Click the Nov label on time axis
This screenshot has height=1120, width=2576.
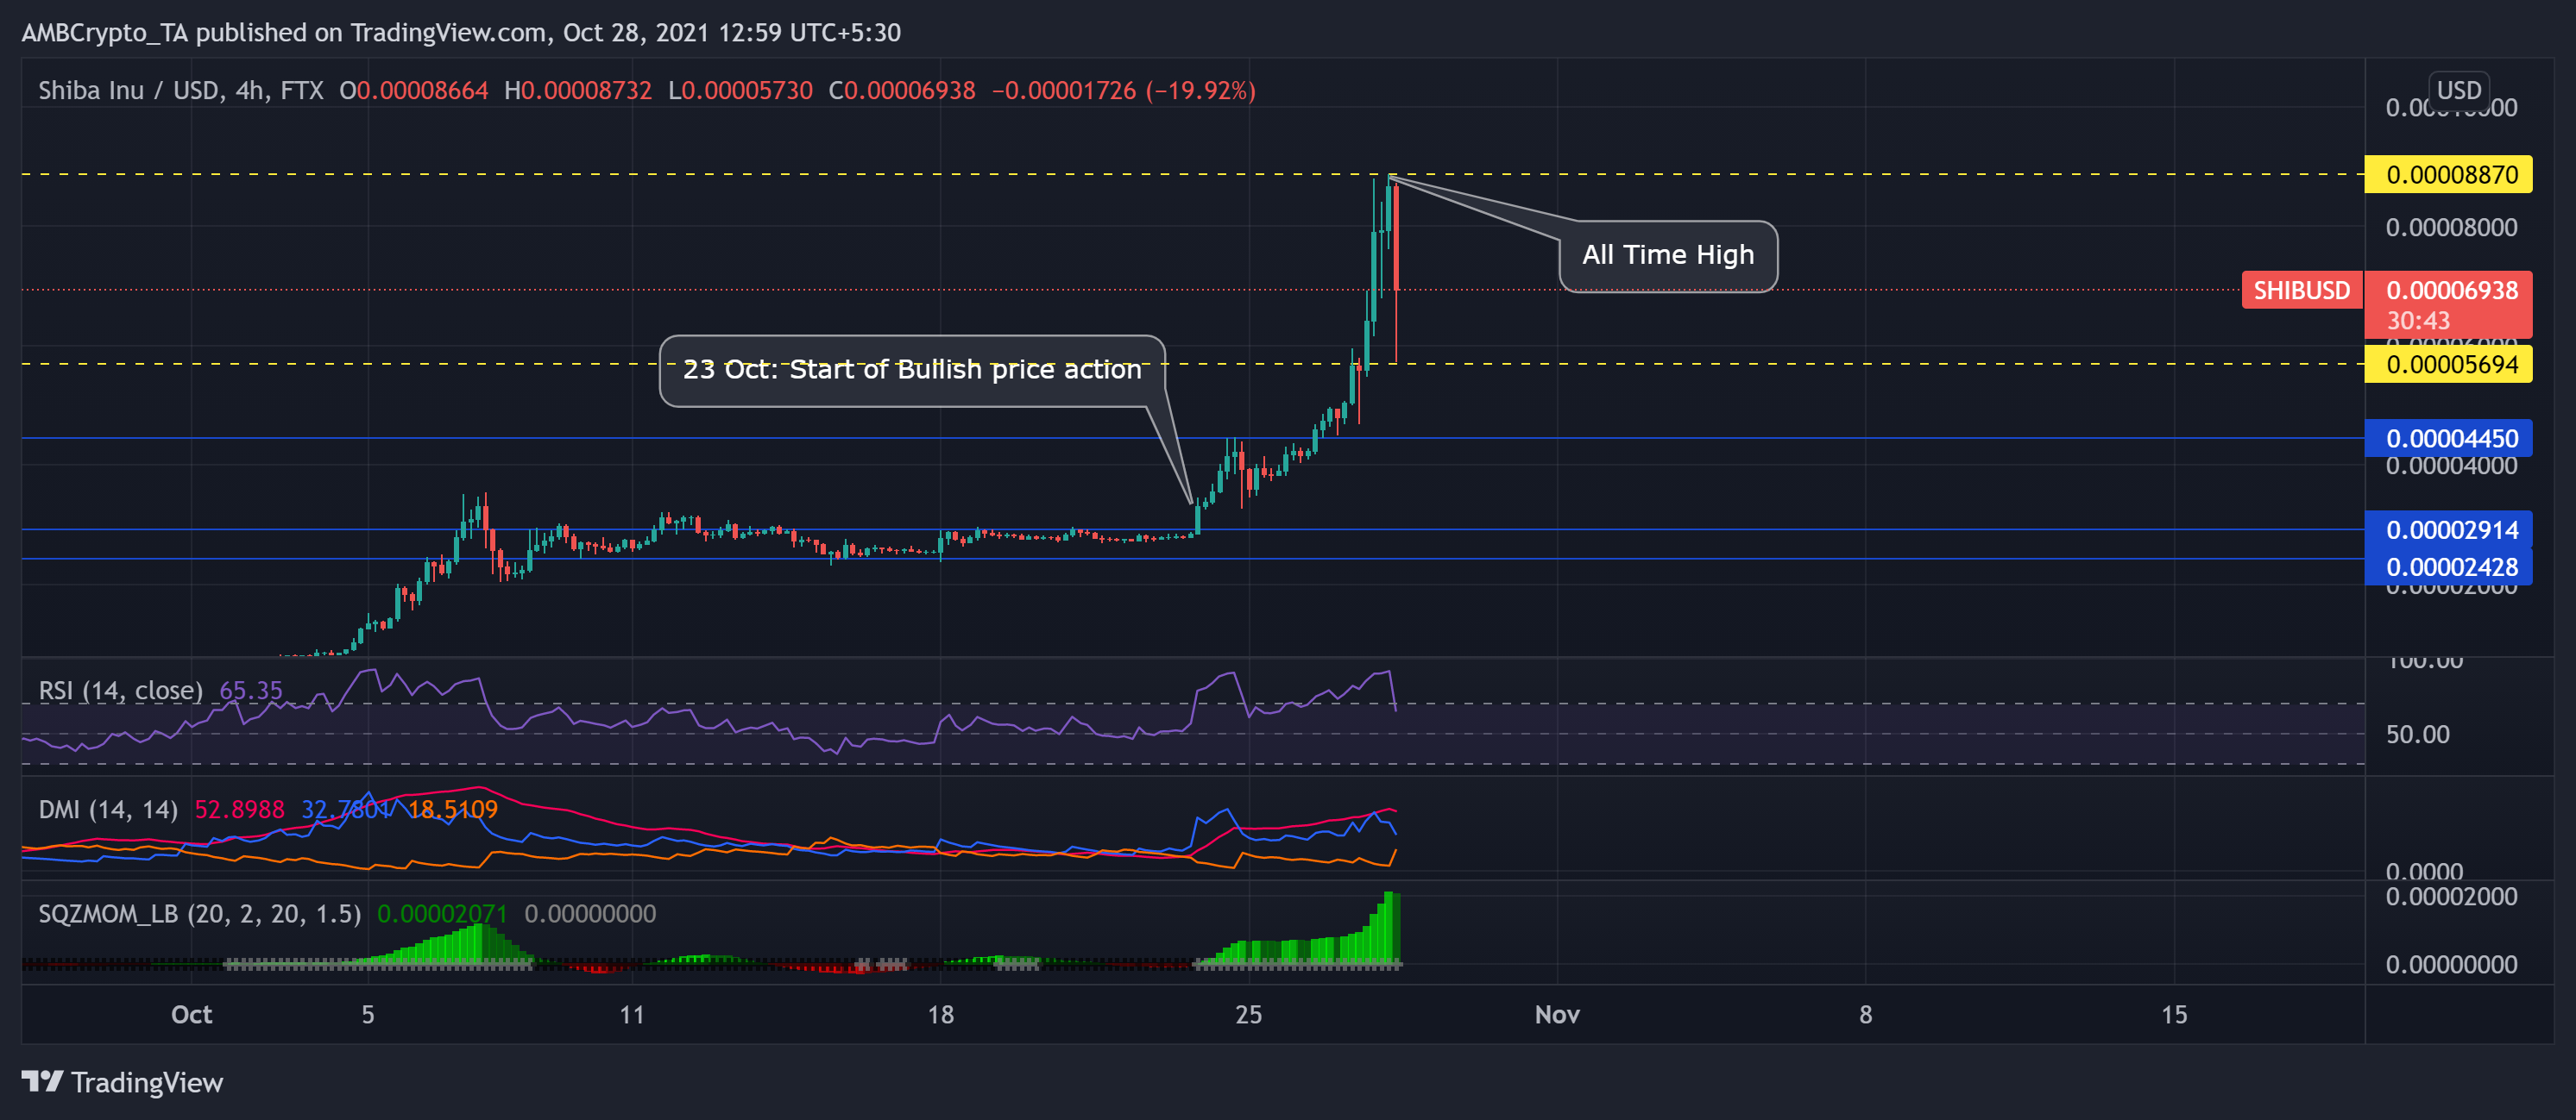click(x=1557, y=1015)
